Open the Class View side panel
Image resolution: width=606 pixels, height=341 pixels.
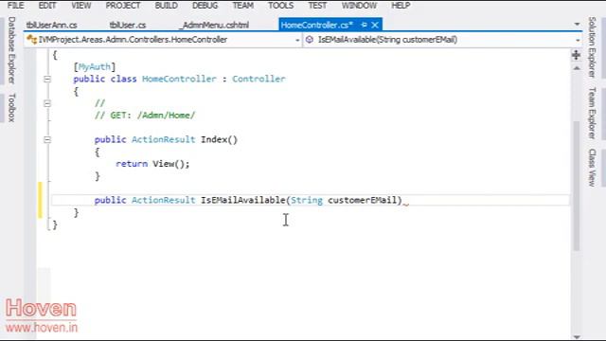tap(592, 168)
